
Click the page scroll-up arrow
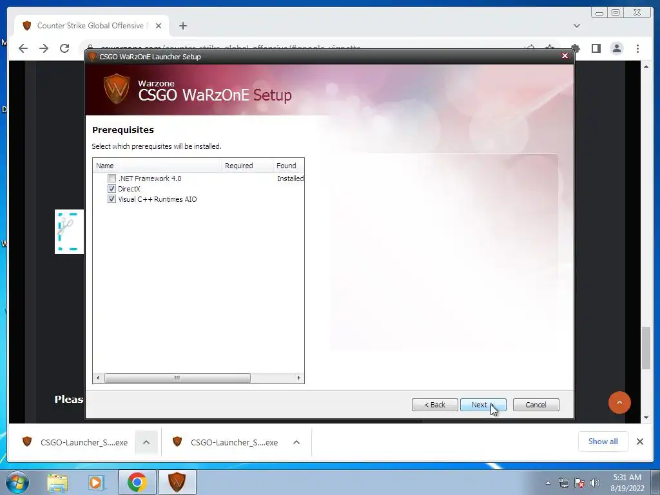646,66
